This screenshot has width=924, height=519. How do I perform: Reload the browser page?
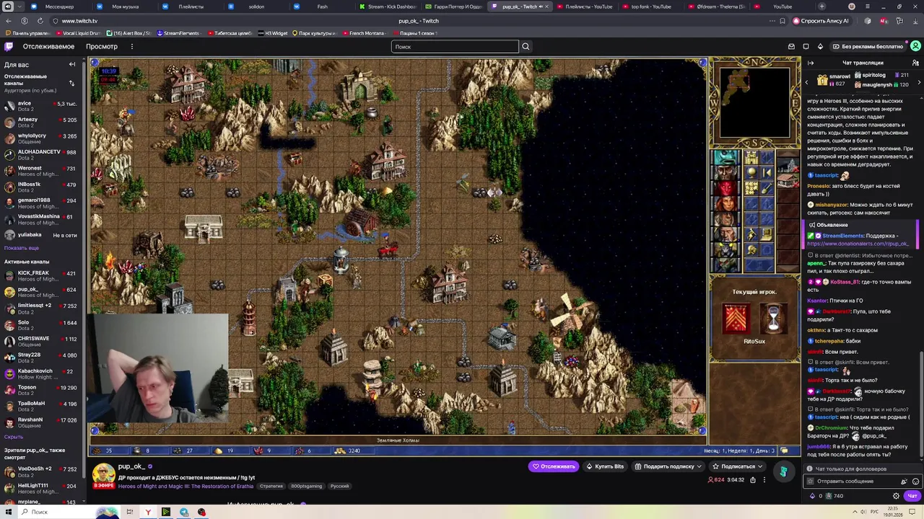pos(39,21)
